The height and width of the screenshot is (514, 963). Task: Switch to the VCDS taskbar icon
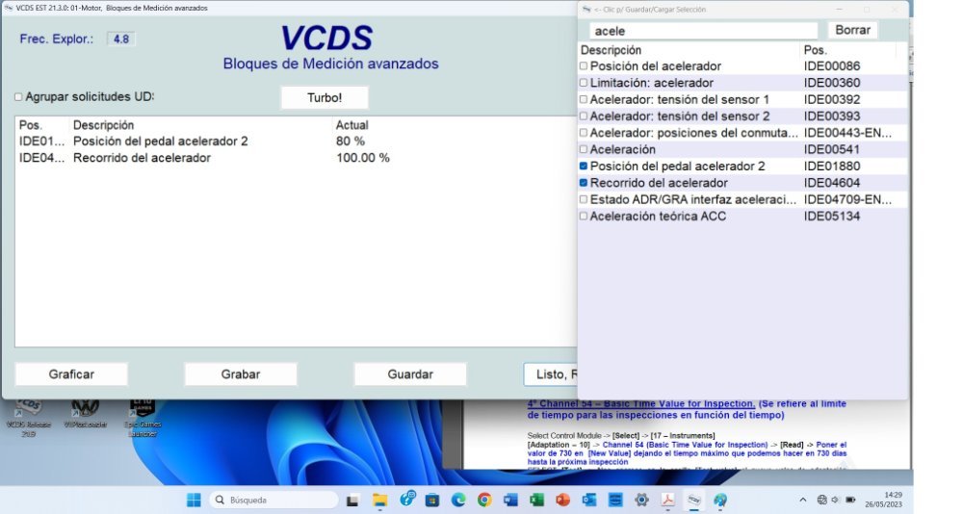click(694, 500)
